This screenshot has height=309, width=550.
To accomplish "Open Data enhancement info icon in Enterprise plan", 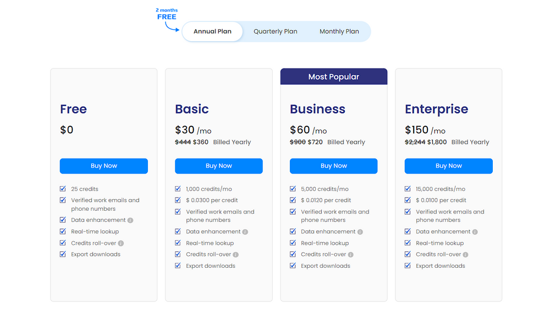I will (475, 232).
